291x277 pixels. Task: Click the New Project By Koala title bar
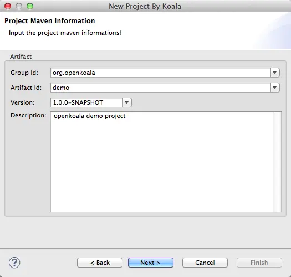(x=145, y=6)
